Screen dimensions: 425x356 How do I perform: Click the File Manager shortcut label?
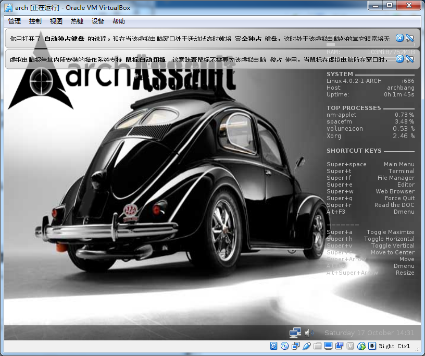coord(396,178)
